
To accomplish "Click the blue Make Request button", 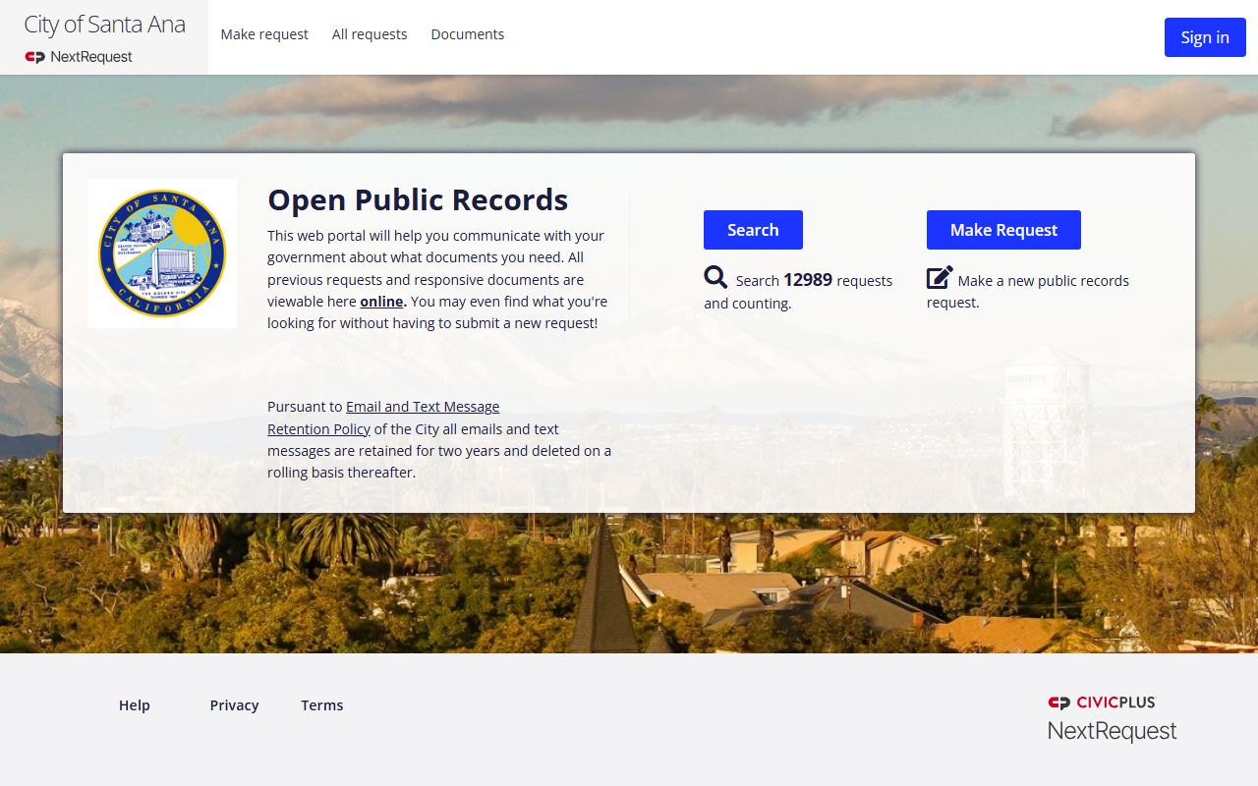I will (x=1003, y=230).
